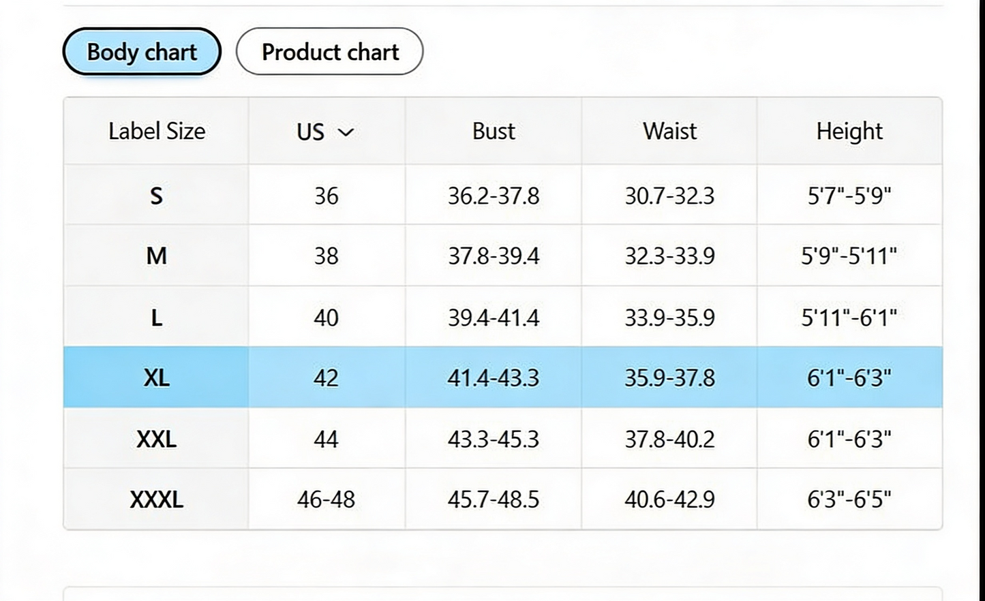The image size is (985, 601).
Task: Select the XXXL label size row
Action: [503, 499]
